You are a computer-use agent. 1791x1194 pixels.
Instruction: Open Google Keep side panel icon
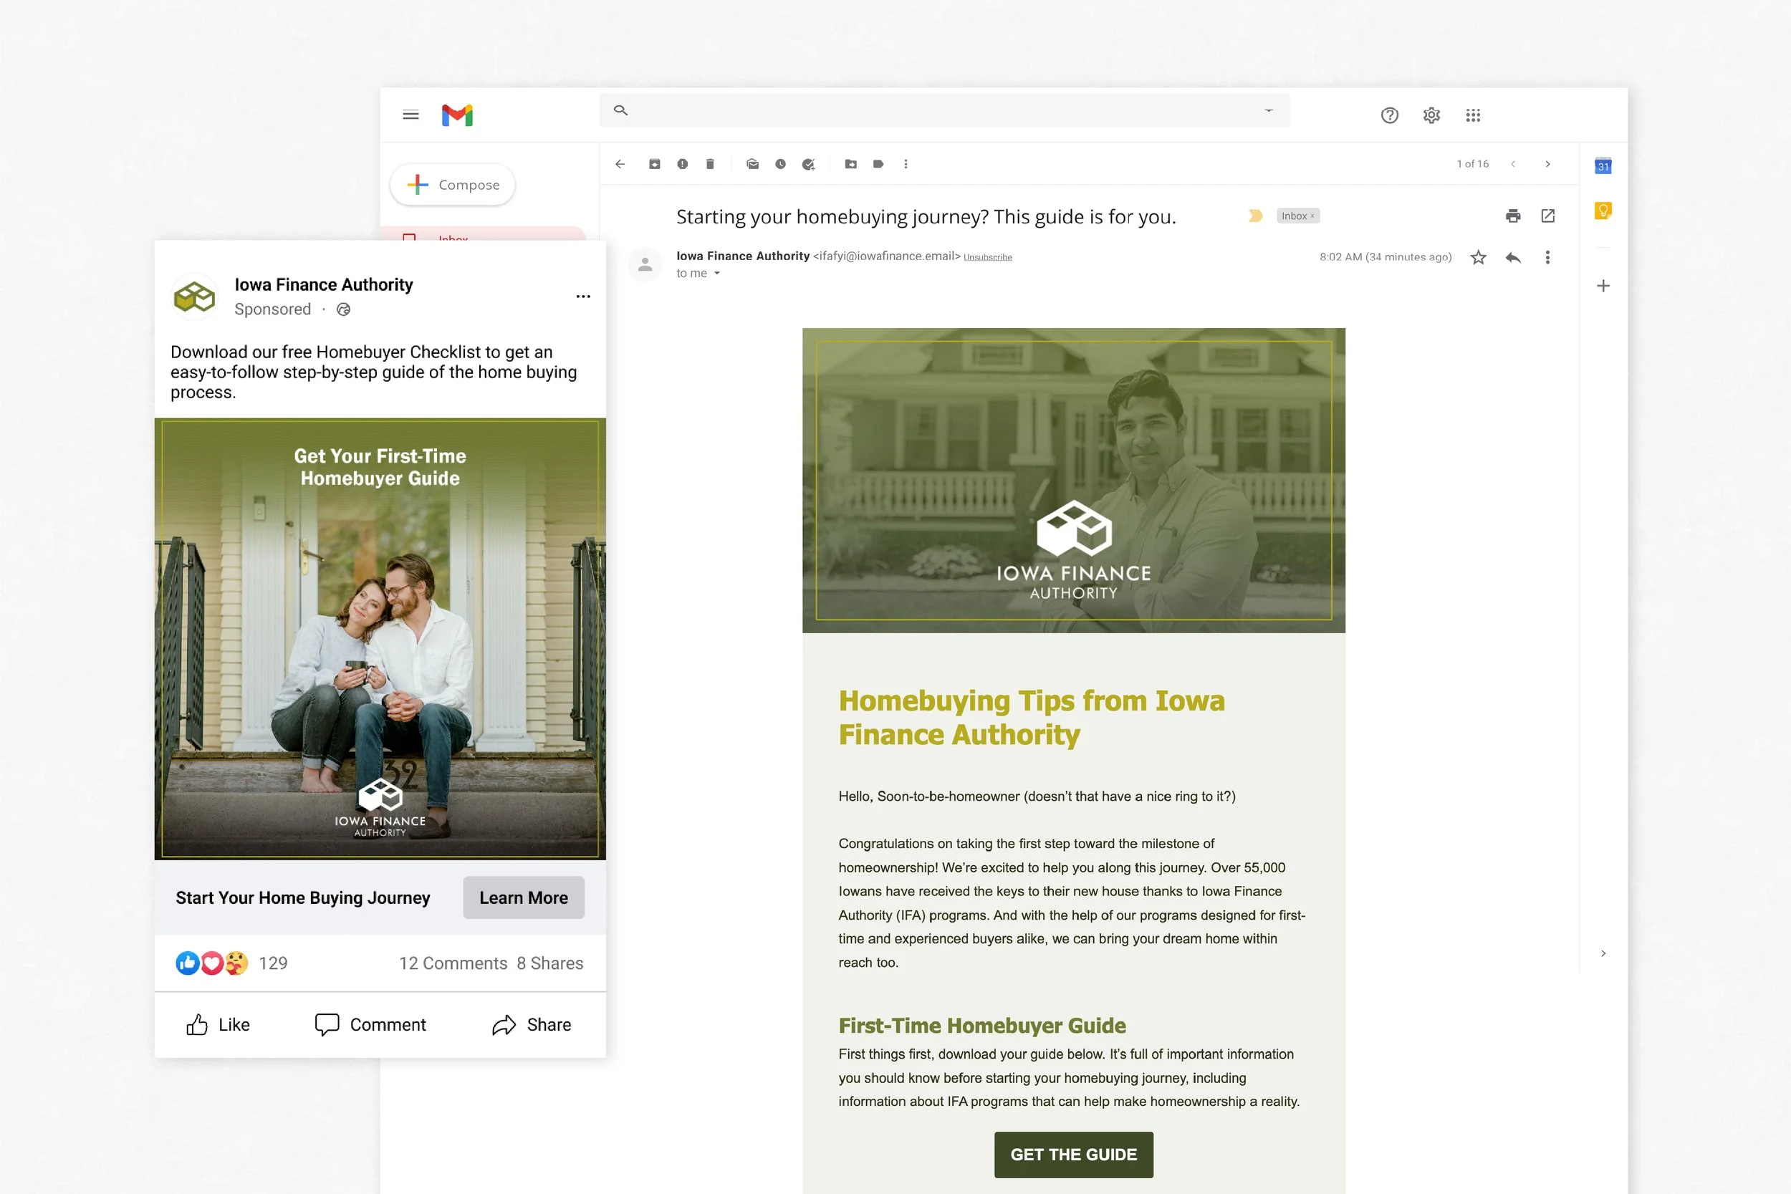(x=1603, y=210)
